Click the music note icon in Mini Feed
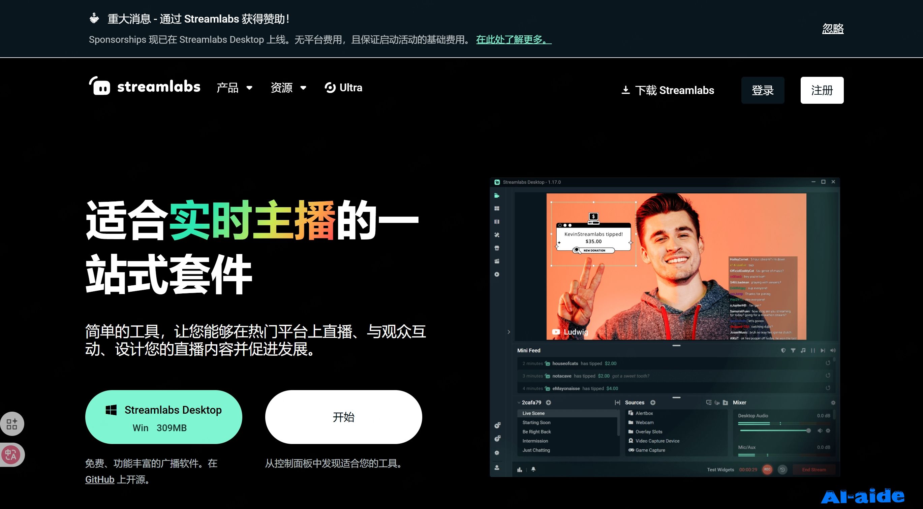This screenshot has height=509, width=923. [803, 351]
